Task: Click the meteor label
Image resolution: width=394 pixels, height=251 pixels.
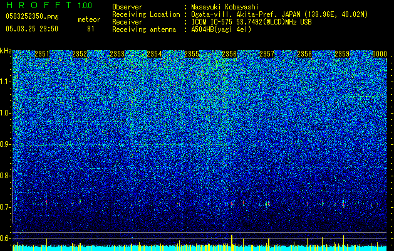Action: click(x=89, y=19)
